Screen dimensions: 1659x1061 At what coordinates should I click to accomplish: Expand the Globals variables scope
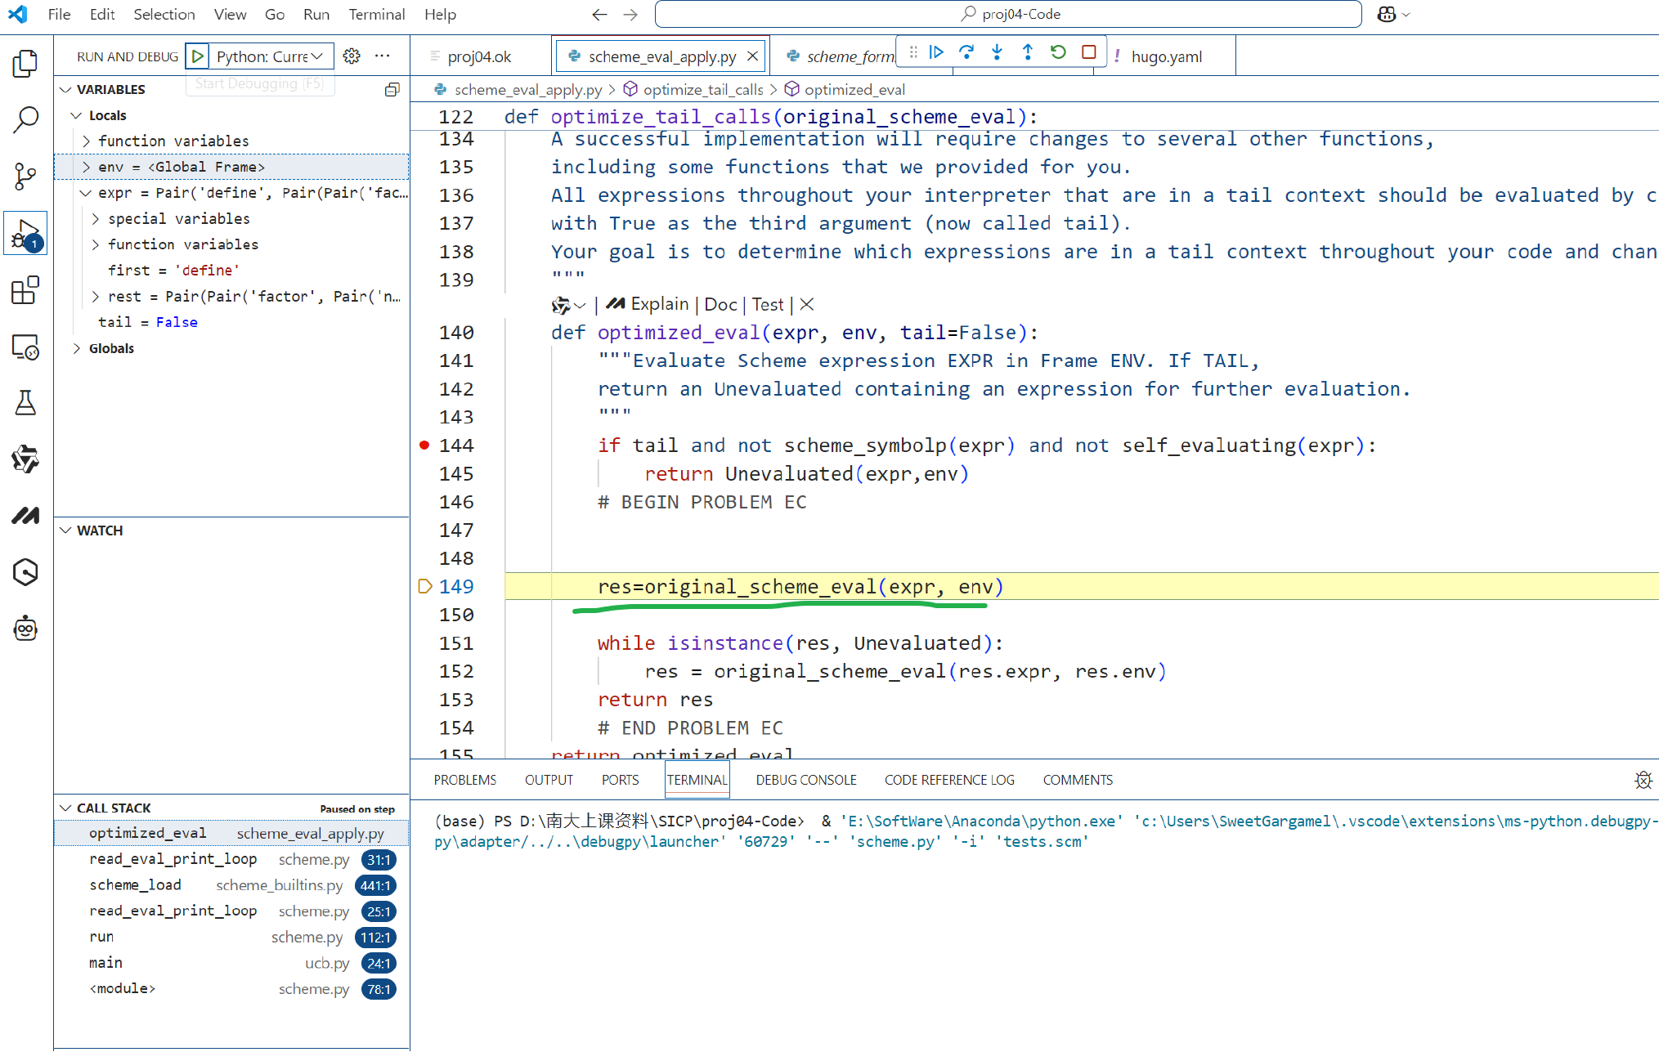77,348
